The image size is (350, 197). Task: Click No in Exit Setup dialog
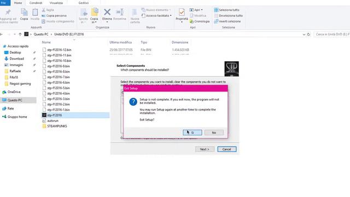214,132
